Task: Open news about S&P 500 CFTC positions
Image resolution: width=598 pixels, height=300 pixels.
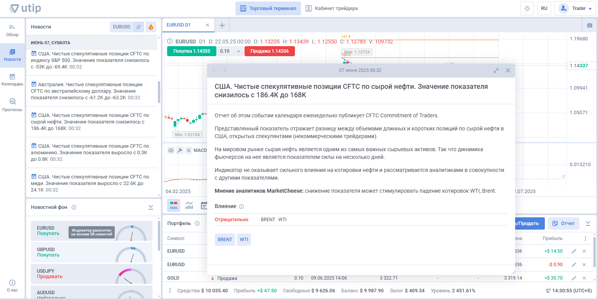Action: [x=92, y=60]
